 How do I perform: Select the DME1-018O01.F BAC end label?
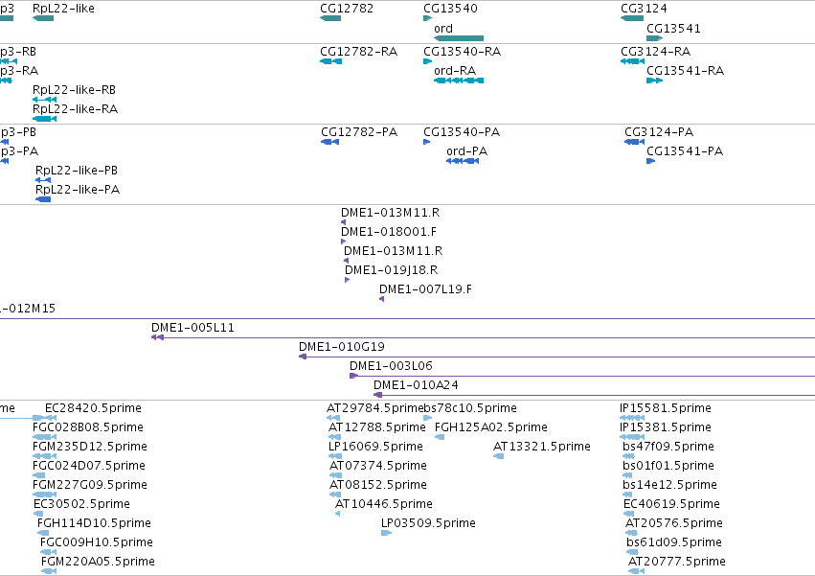389,232
